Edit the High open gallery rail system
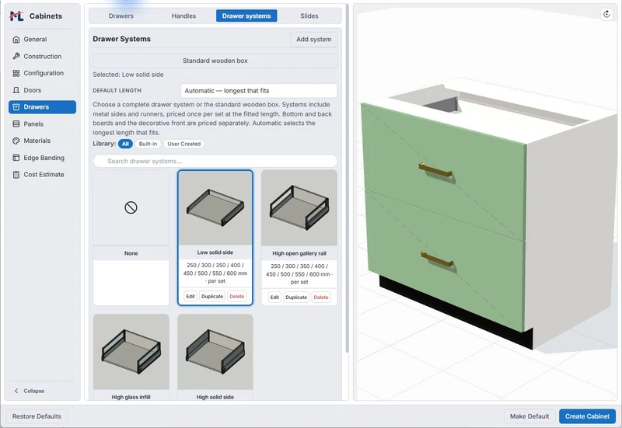This screenshot has width=622, height=428. click(274, 298)
